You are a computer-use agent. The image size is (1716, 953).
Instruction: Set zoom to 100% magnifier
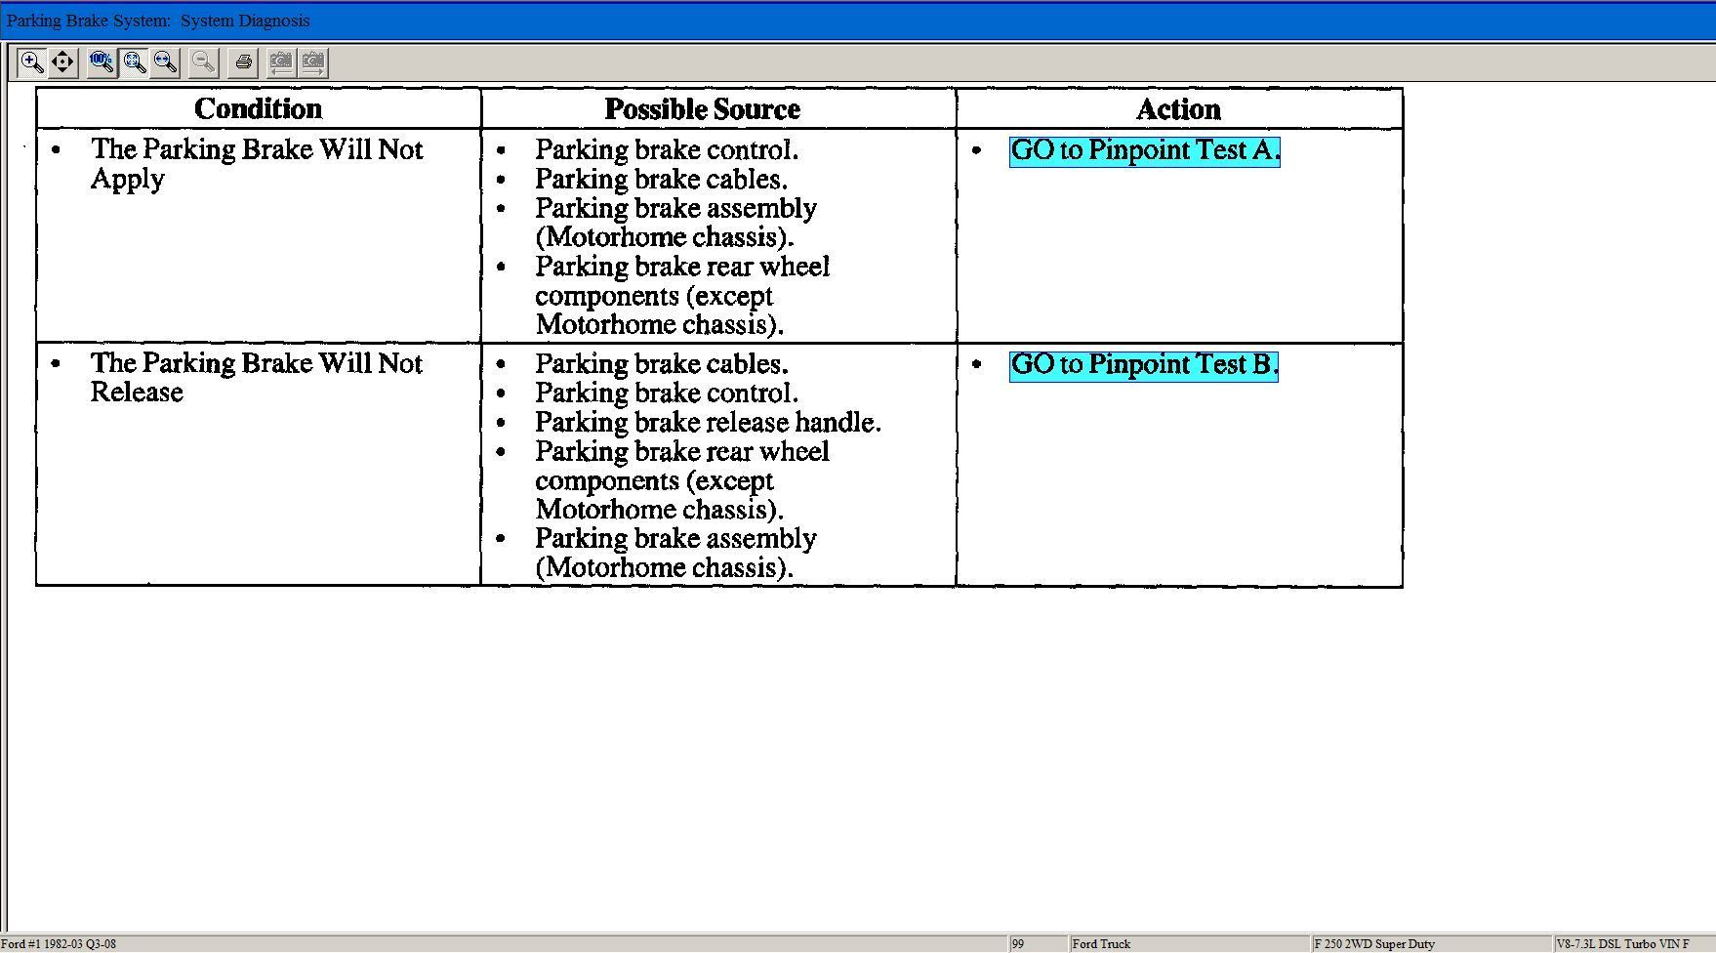101,62
